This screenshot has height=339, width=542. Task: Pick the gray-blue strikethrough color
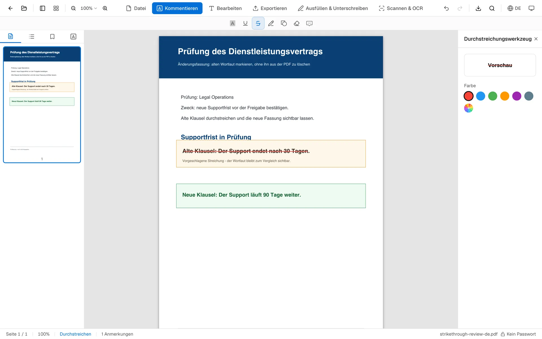point(529,96)
